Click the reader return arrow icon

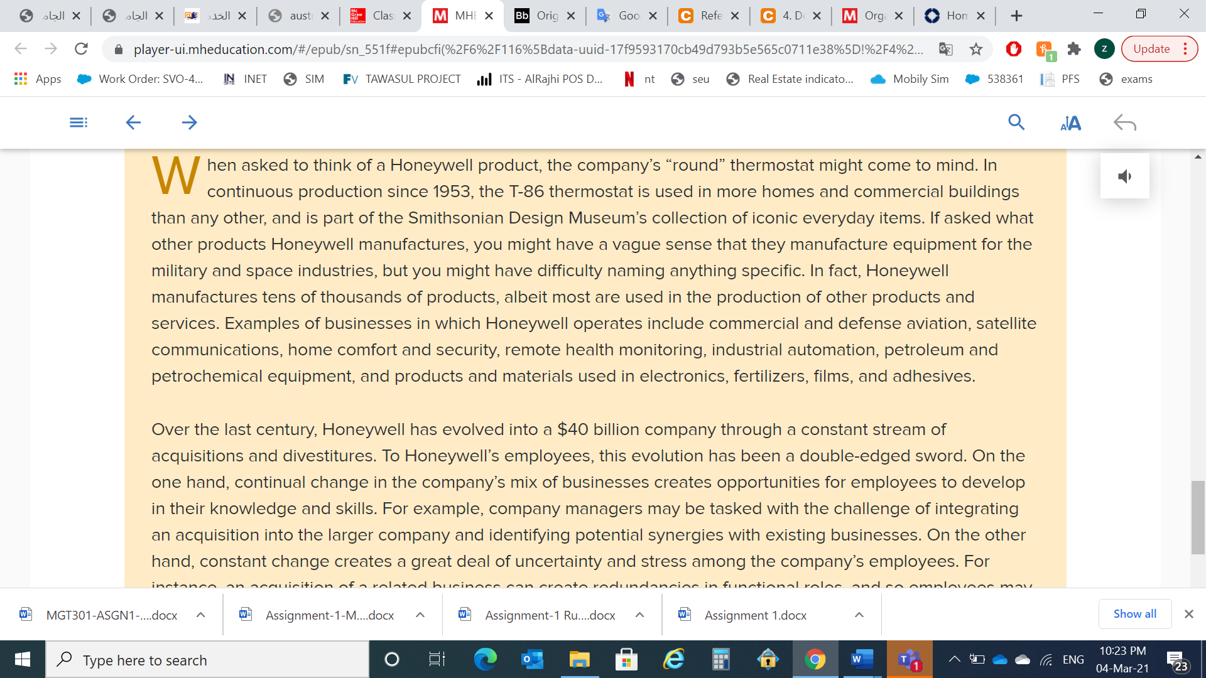[x=1124, y=122]
